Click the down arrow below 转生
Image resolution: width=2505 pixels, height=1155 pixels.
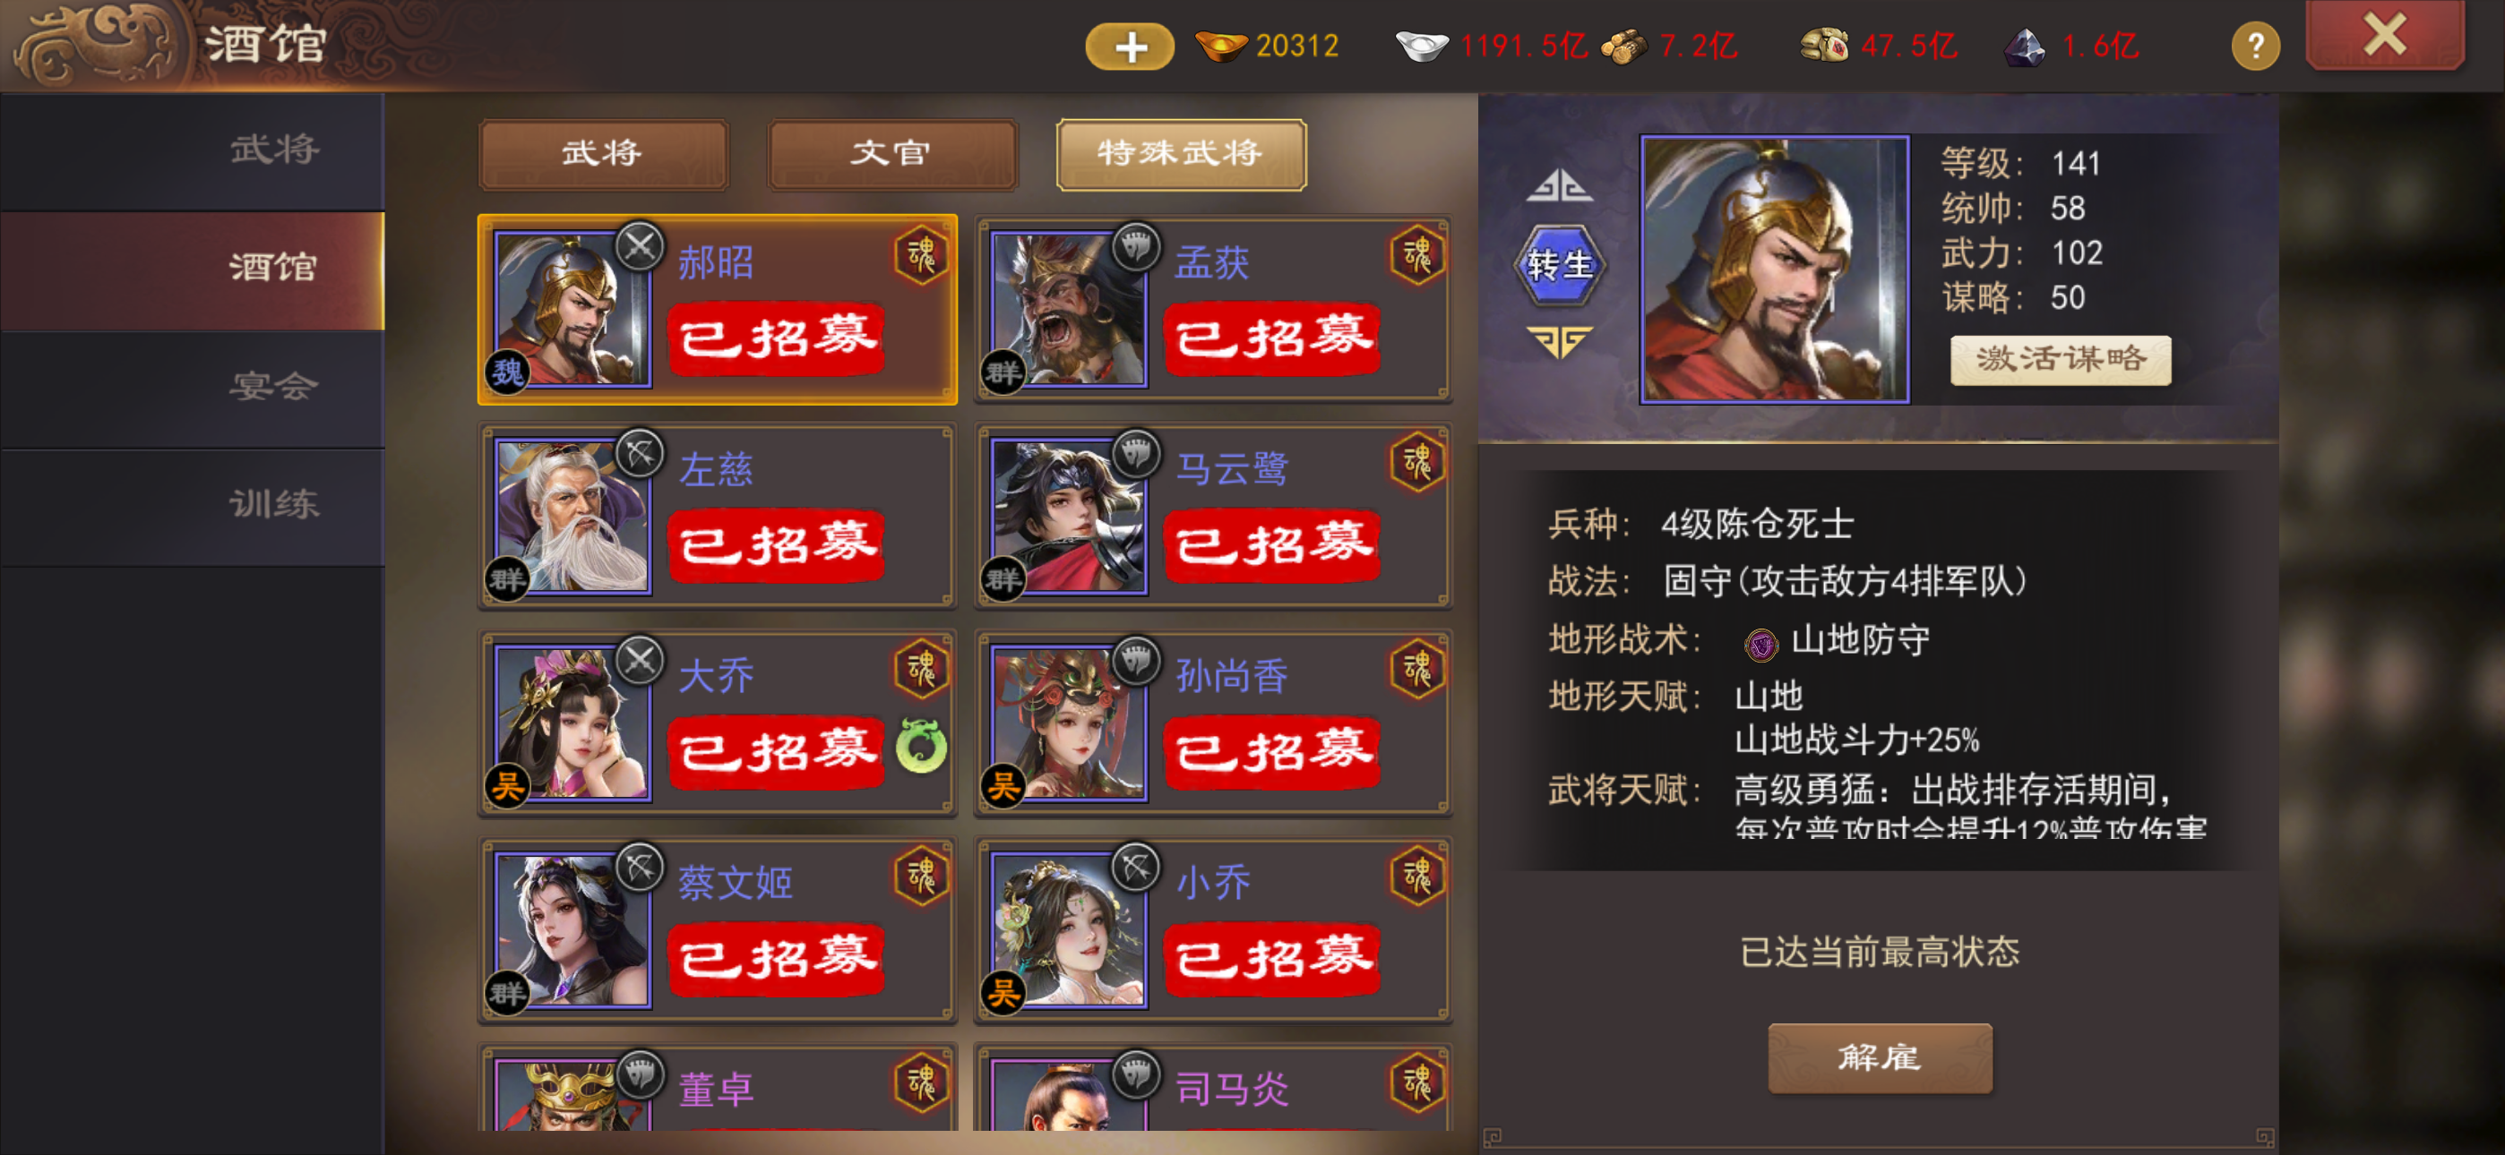pos(1559,341)
